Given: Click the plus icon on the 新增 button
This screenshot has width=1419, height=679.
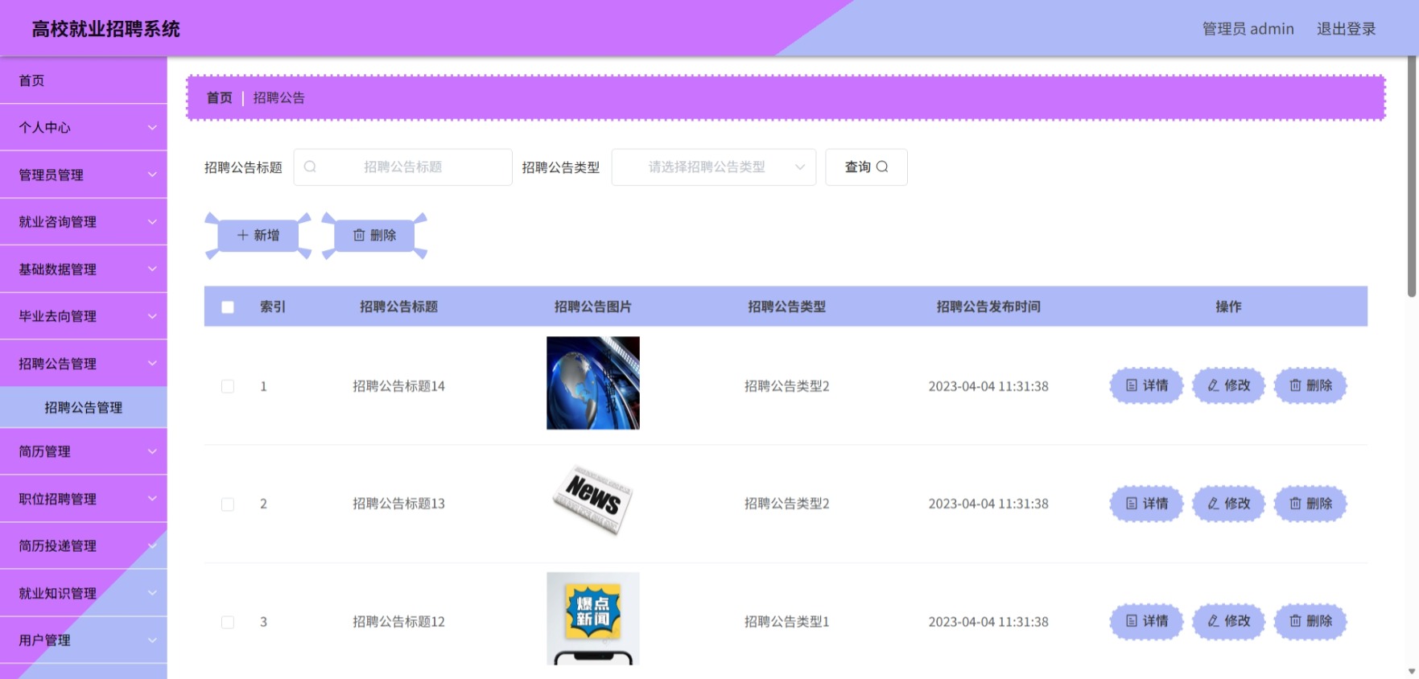Looking at the screenshot, I should click(x=242, y=235).
